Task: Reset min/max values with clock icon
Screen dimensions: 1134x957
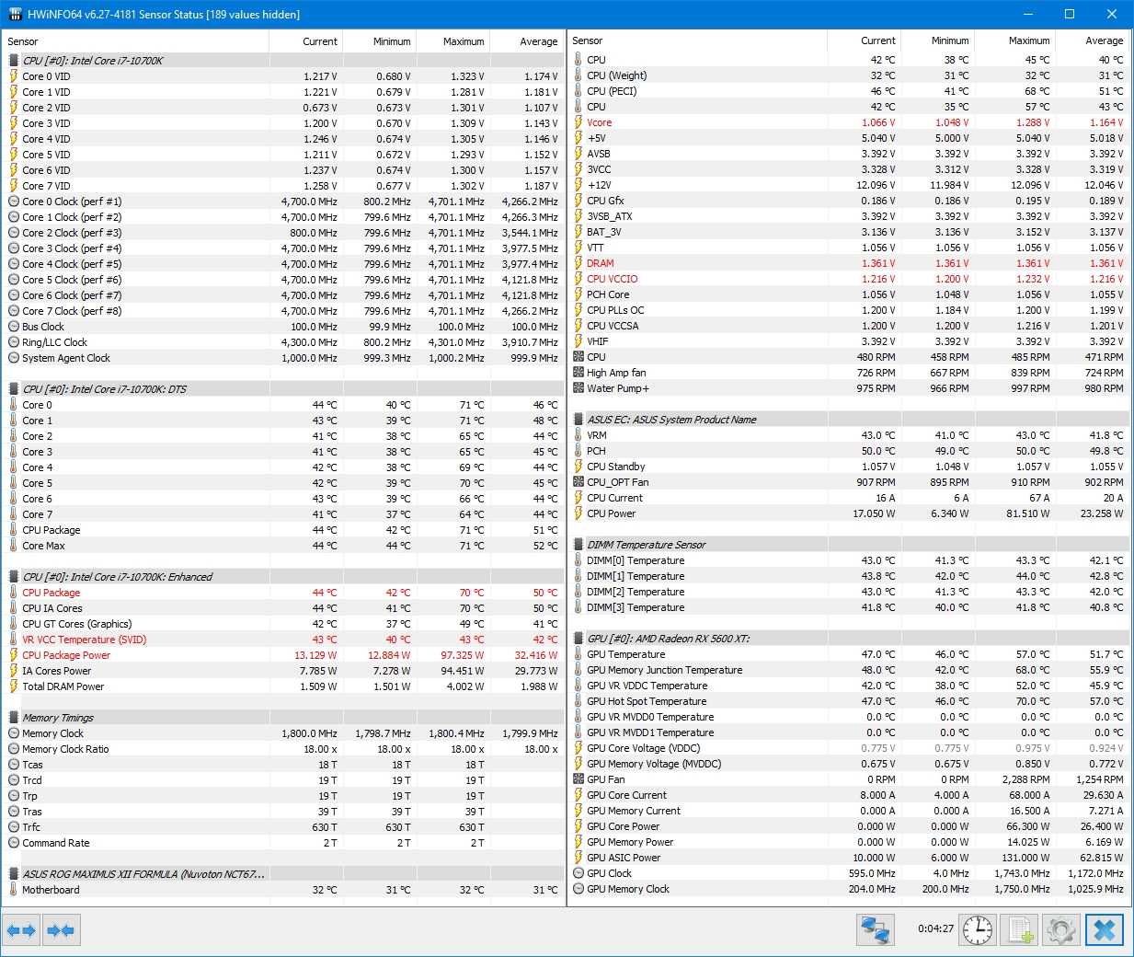Action: click(978, 929)
